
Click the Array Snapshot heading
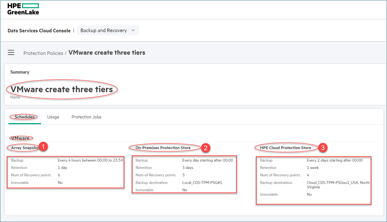(x=26, y=148)
